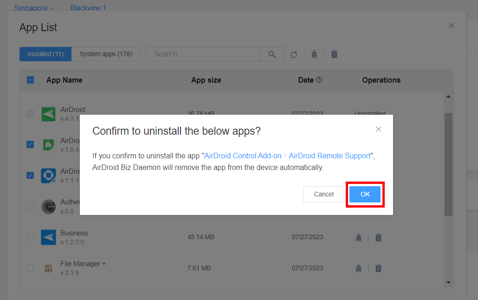Click the 45.14 MB size cell
This screenshot has width=478, height=300.
tap(200, 237)
